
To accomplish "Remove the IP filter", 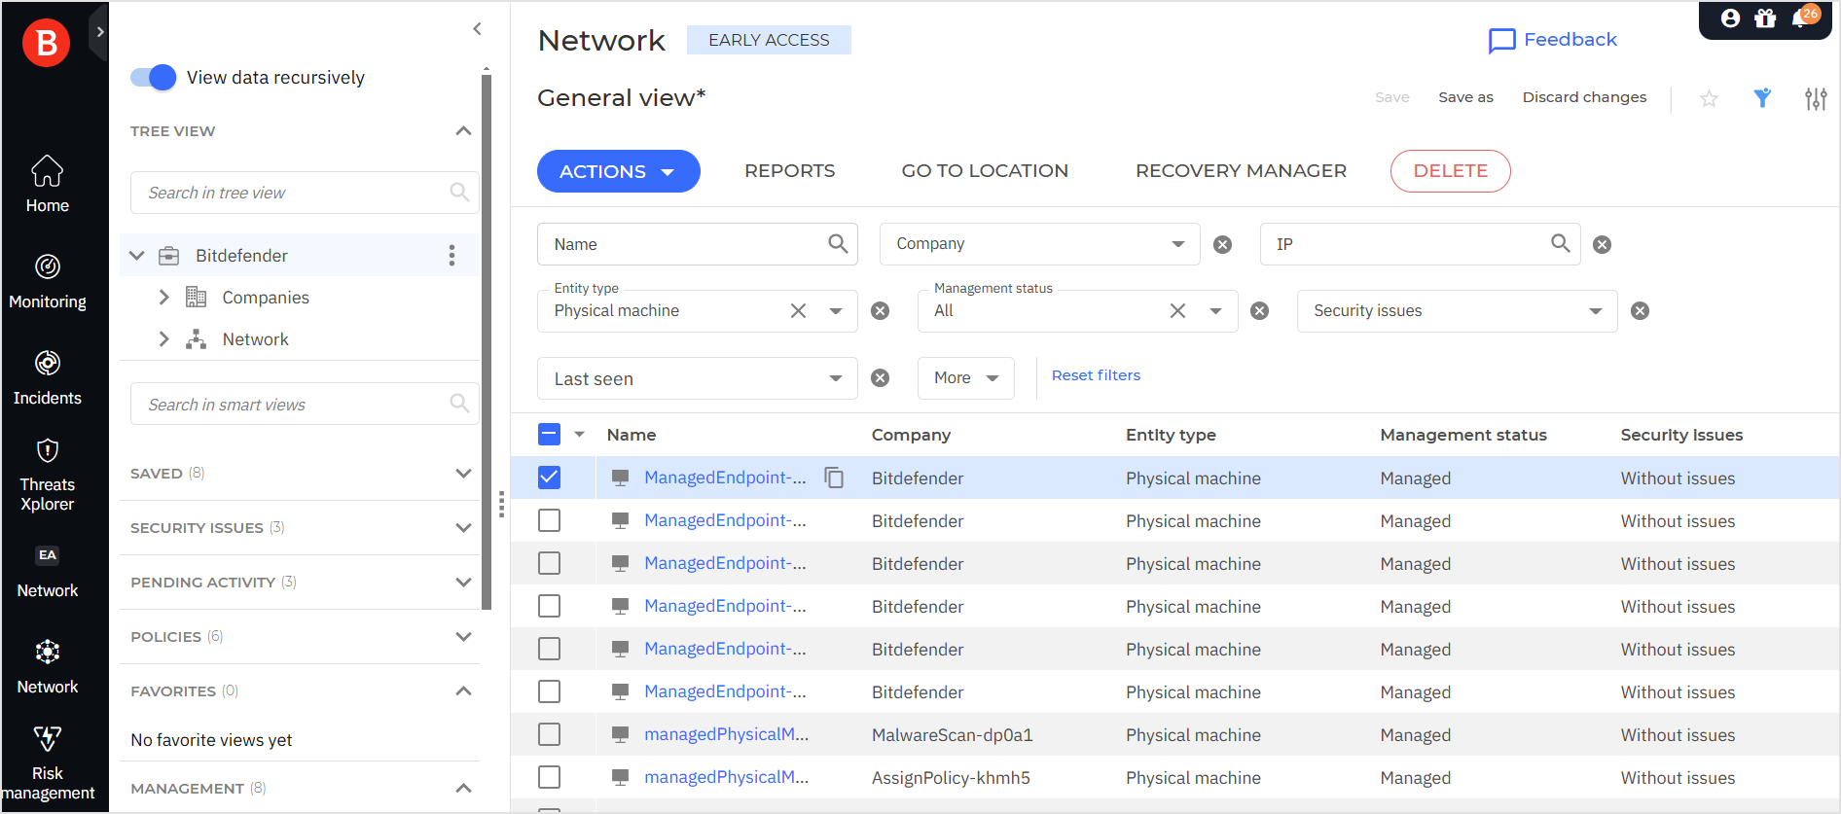I will coord(1602,244).
